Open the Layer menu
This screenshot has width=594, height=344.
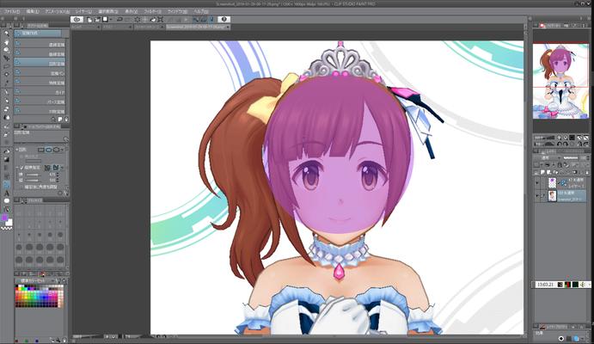point(83,11)
